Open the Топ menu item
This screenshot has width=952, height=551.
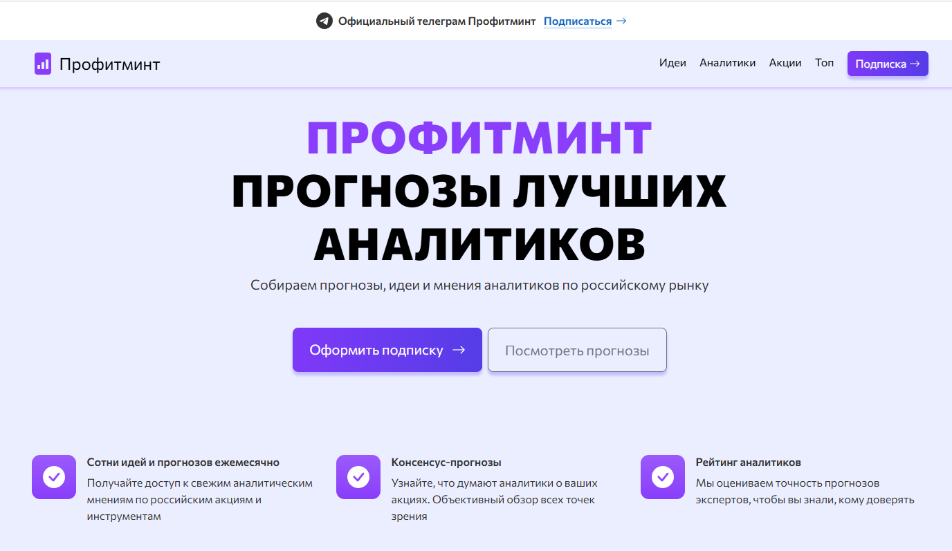pos(824,63)
